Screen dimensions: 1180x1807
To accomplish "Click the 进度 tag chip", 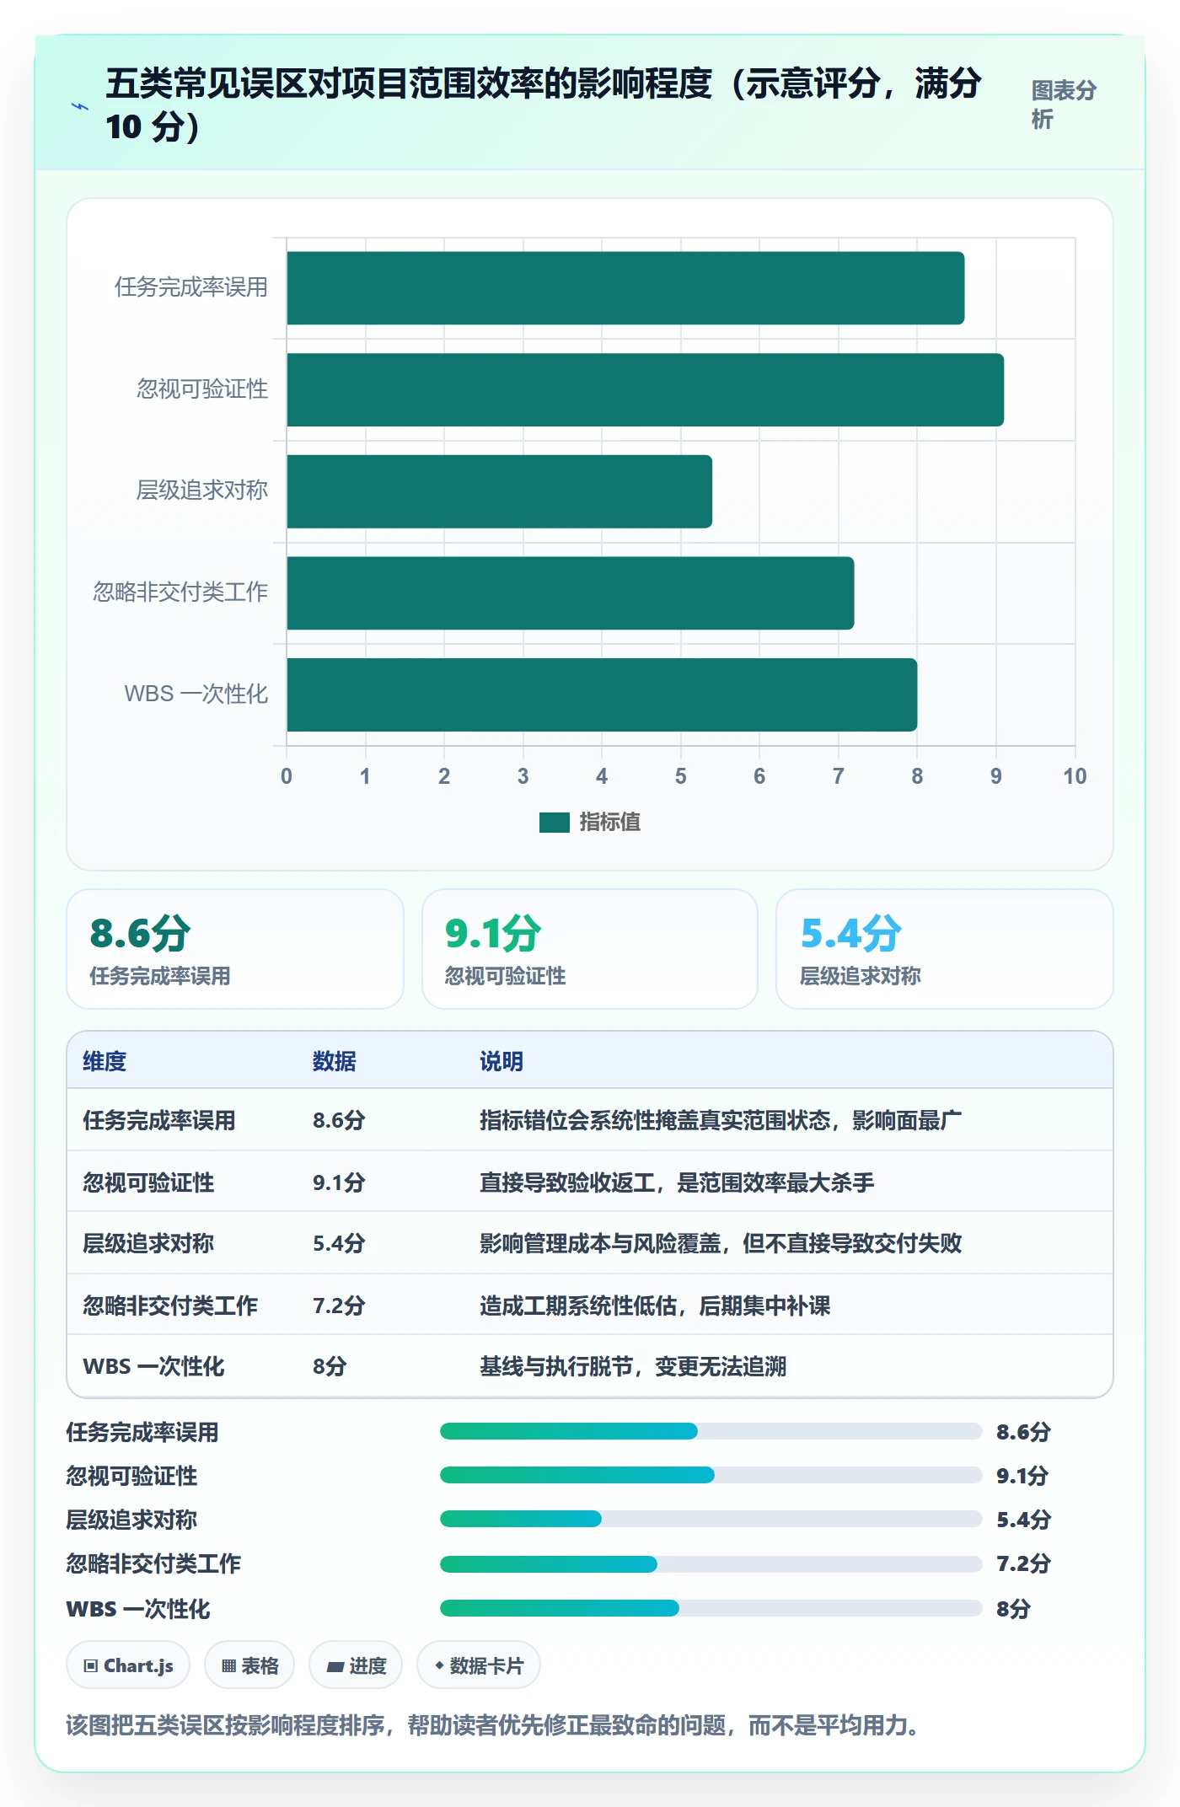I will coord(356,1665).
